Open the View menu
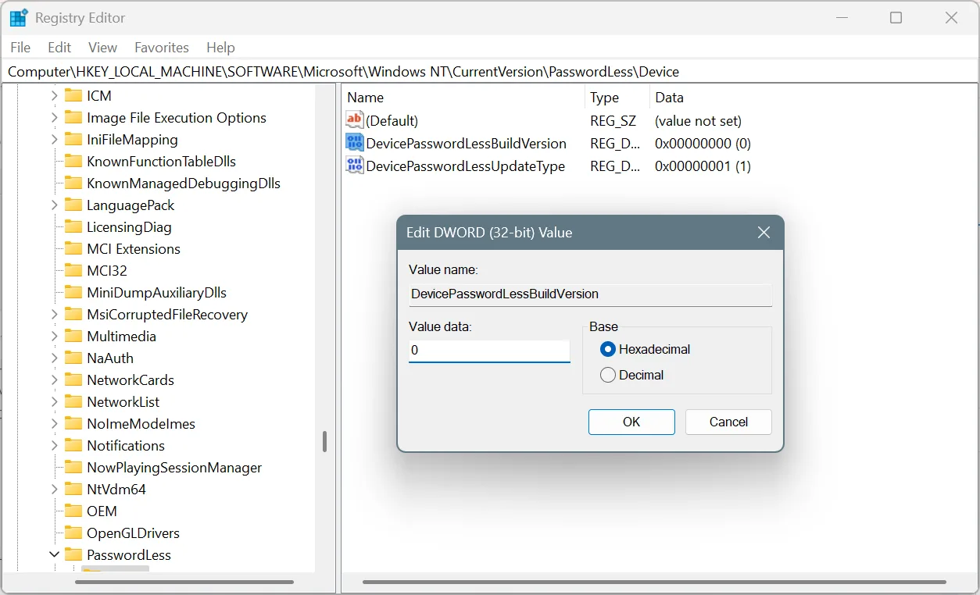The width and height of the screenshot is (980, 595). pos(102,48)
